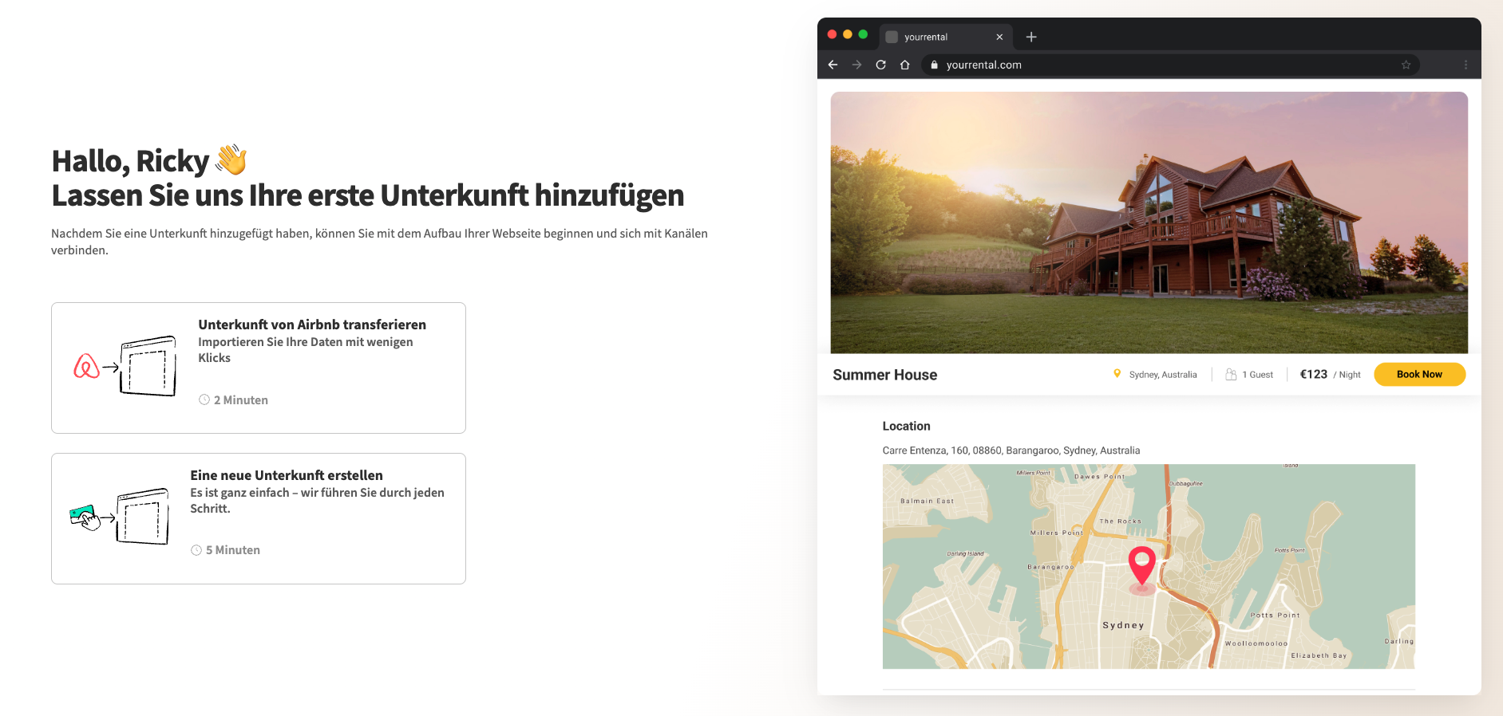Click the clock icon next to 2 Minuten

pyautogui.click(x=204, y=399)
